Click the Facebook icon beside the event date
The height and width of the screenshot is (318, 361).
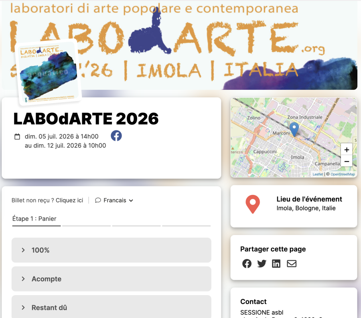coord(116,136)
